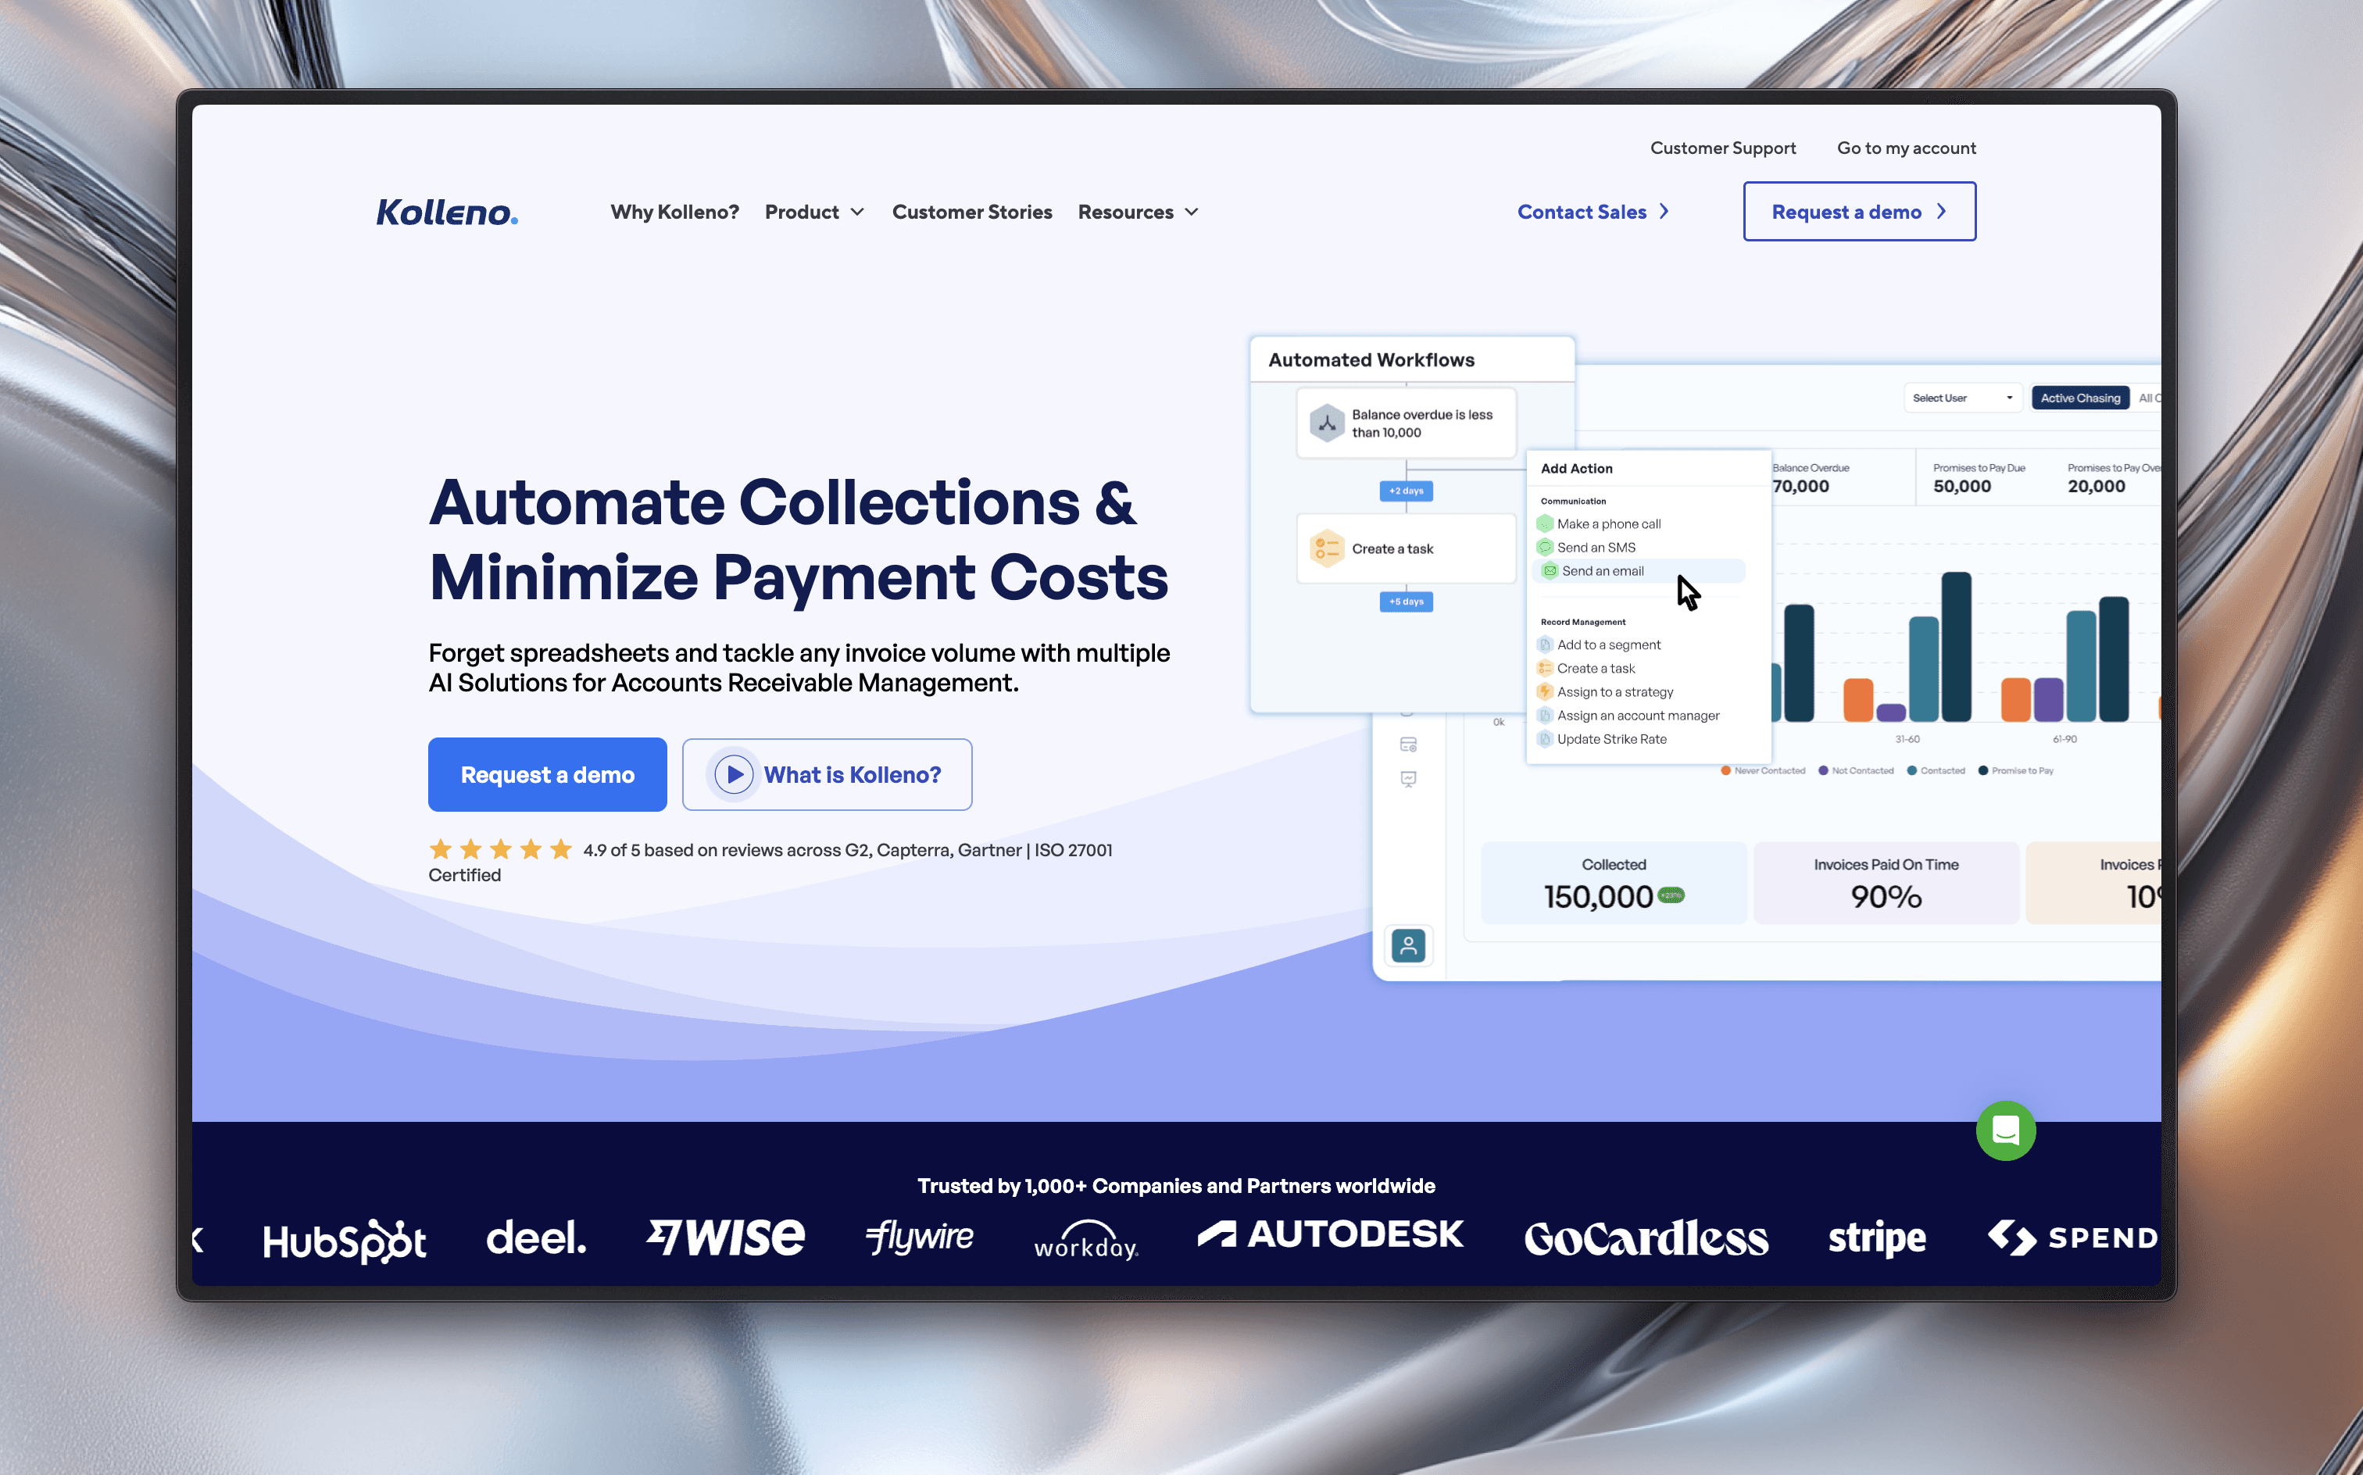Click the flywire logo

pyautogui.click(x=919, y=1237)
